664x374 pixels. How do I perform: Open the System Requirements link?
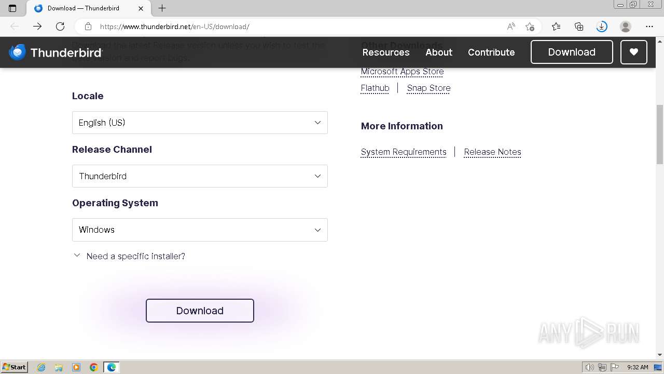404,152
